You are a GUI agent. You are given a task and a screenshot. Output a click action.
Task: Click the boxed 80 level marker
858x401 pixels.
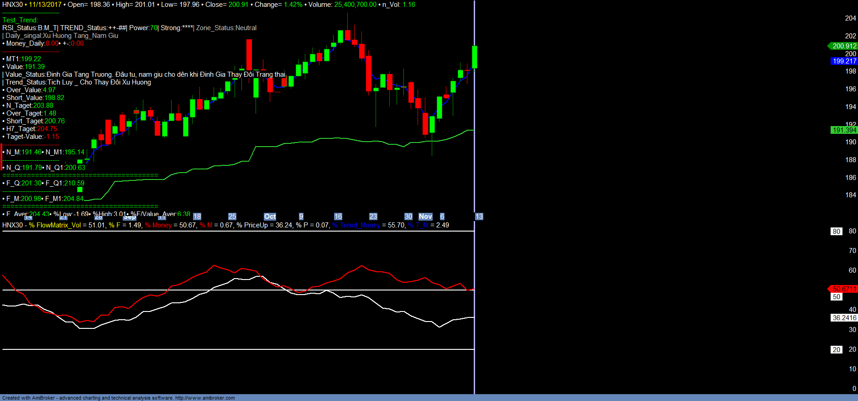[836, 232]
